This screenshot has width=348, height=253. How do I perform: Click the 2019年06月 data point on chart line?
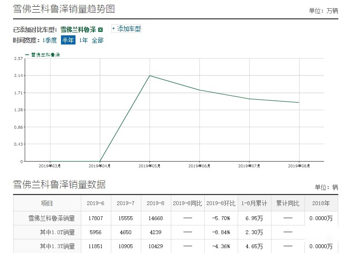(199, 90)
